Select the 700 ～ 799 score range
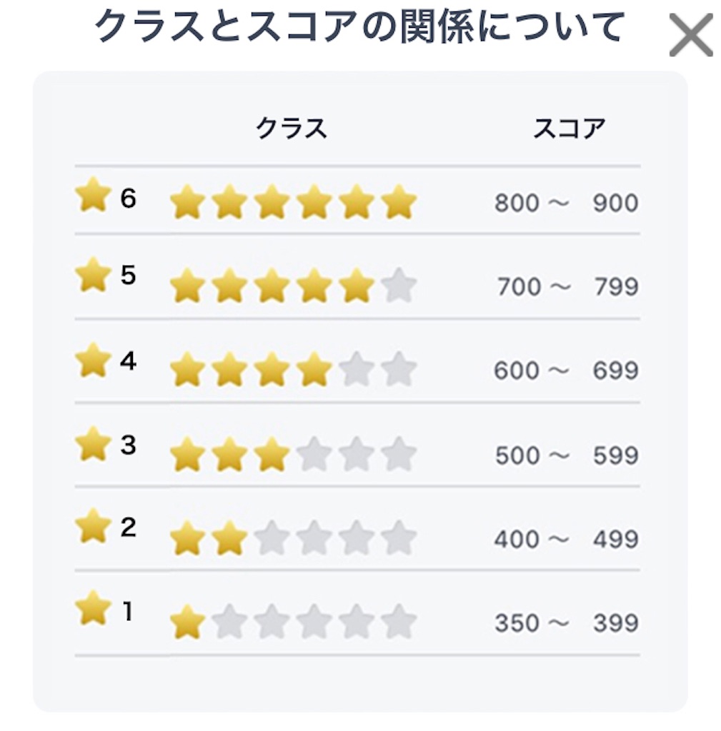Image resolution: width=721 pixels, height=731 pixels. (567, 286)
